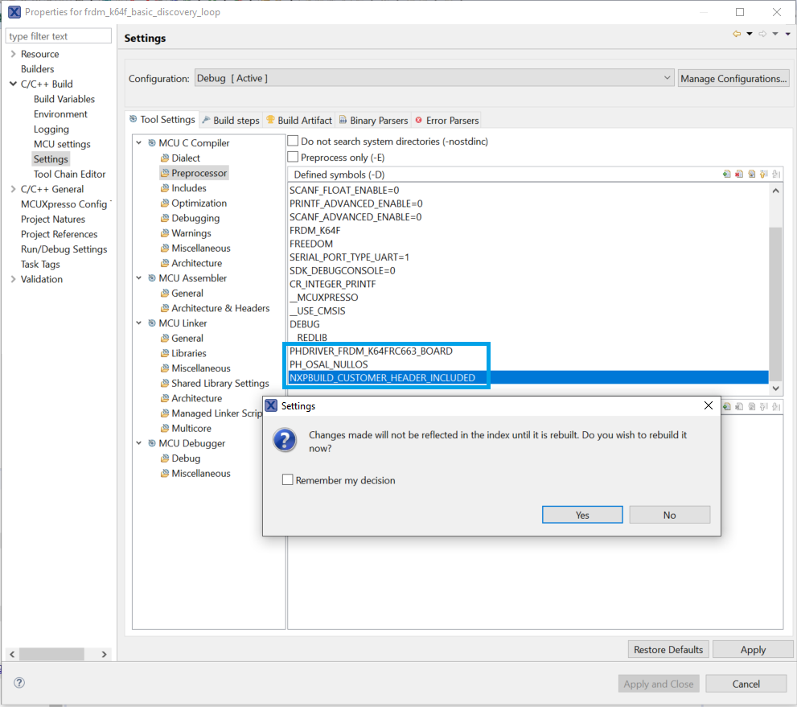Click Add icon for Defined symbols
Screen dimensions: 797x707
point(726,175)
